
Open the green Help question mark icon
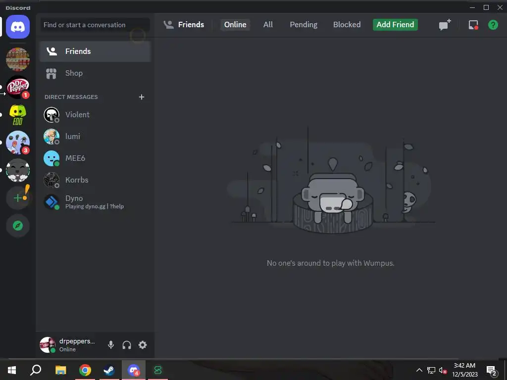coord(493,25)
